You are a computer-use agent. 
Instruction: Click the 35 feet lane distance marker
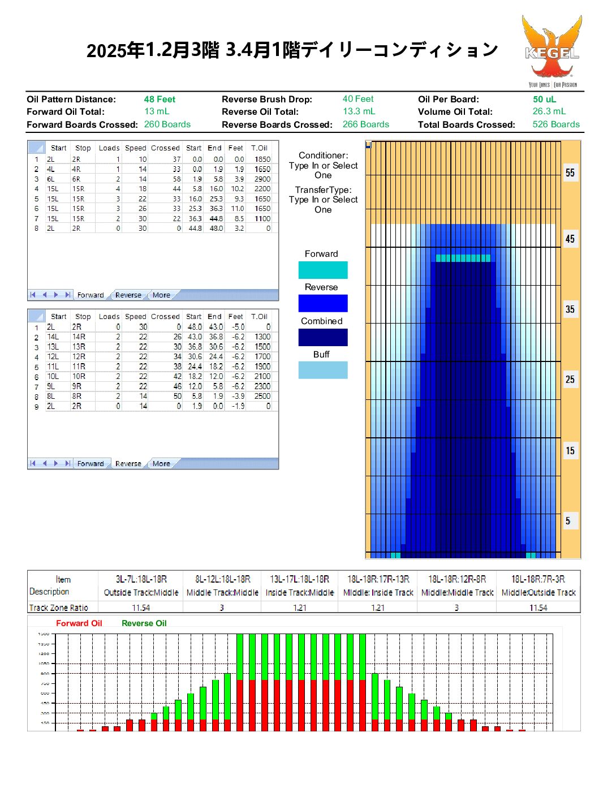[570, 309]
